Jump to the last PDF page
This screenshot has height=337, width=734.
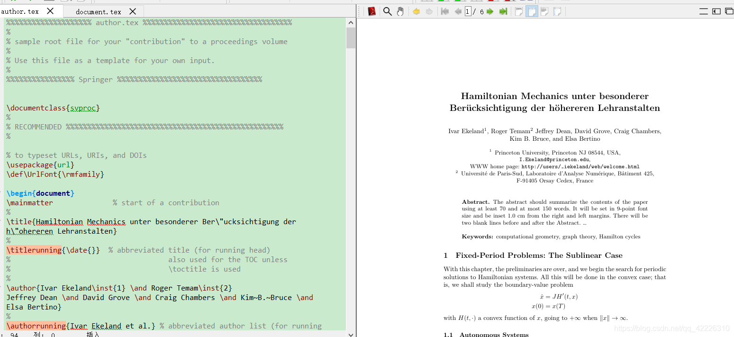[503, 11]
